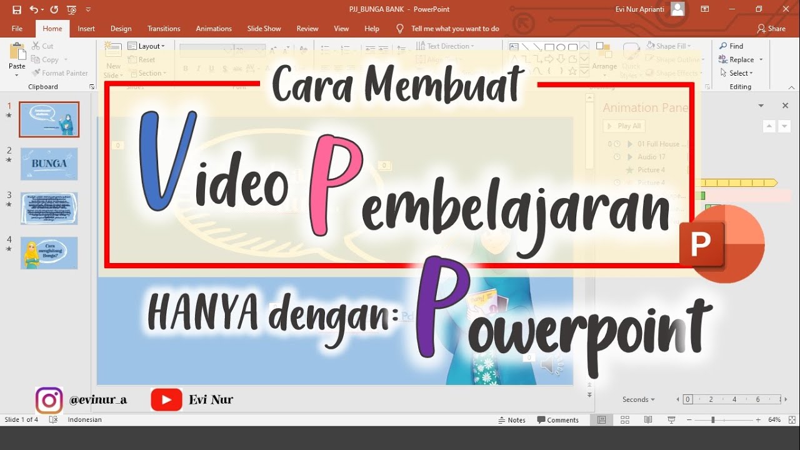
Task: Expand the Seconds dropdown in Animation Pane
Action: tap(639, 399)
